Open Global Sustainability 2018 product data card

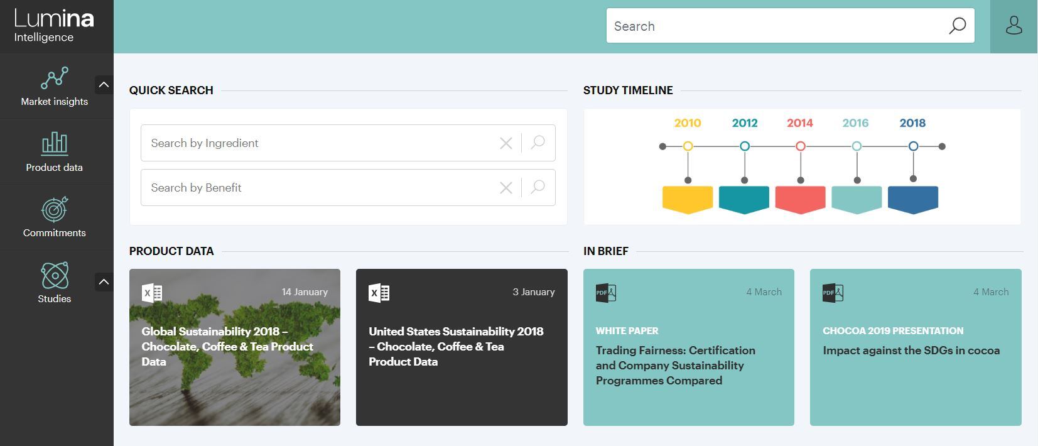[235, 347]
